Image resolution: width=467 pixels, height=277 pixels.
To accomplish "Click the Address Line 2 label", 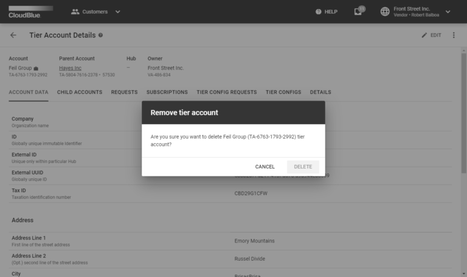I will coord(29,256).
